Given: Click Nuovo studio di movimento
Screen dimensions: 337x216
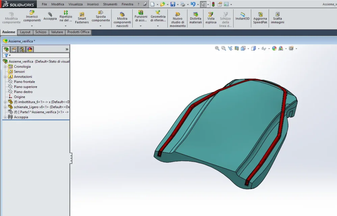Looking at the screenshot, I should (178, 20).
